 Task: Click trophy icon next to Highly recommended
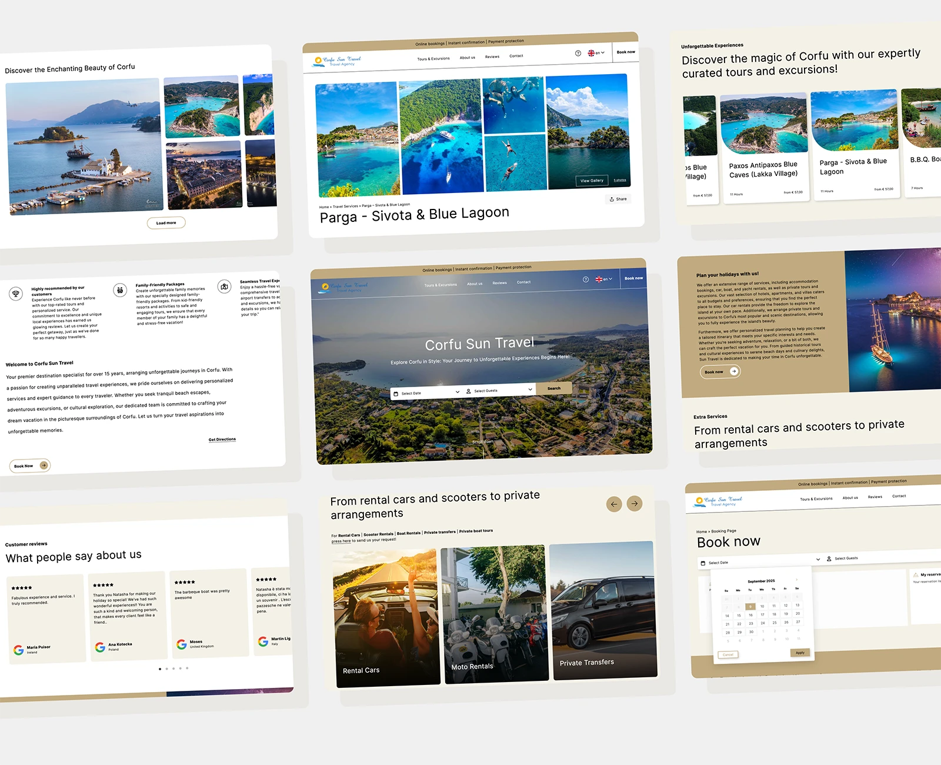coord(16,293)
